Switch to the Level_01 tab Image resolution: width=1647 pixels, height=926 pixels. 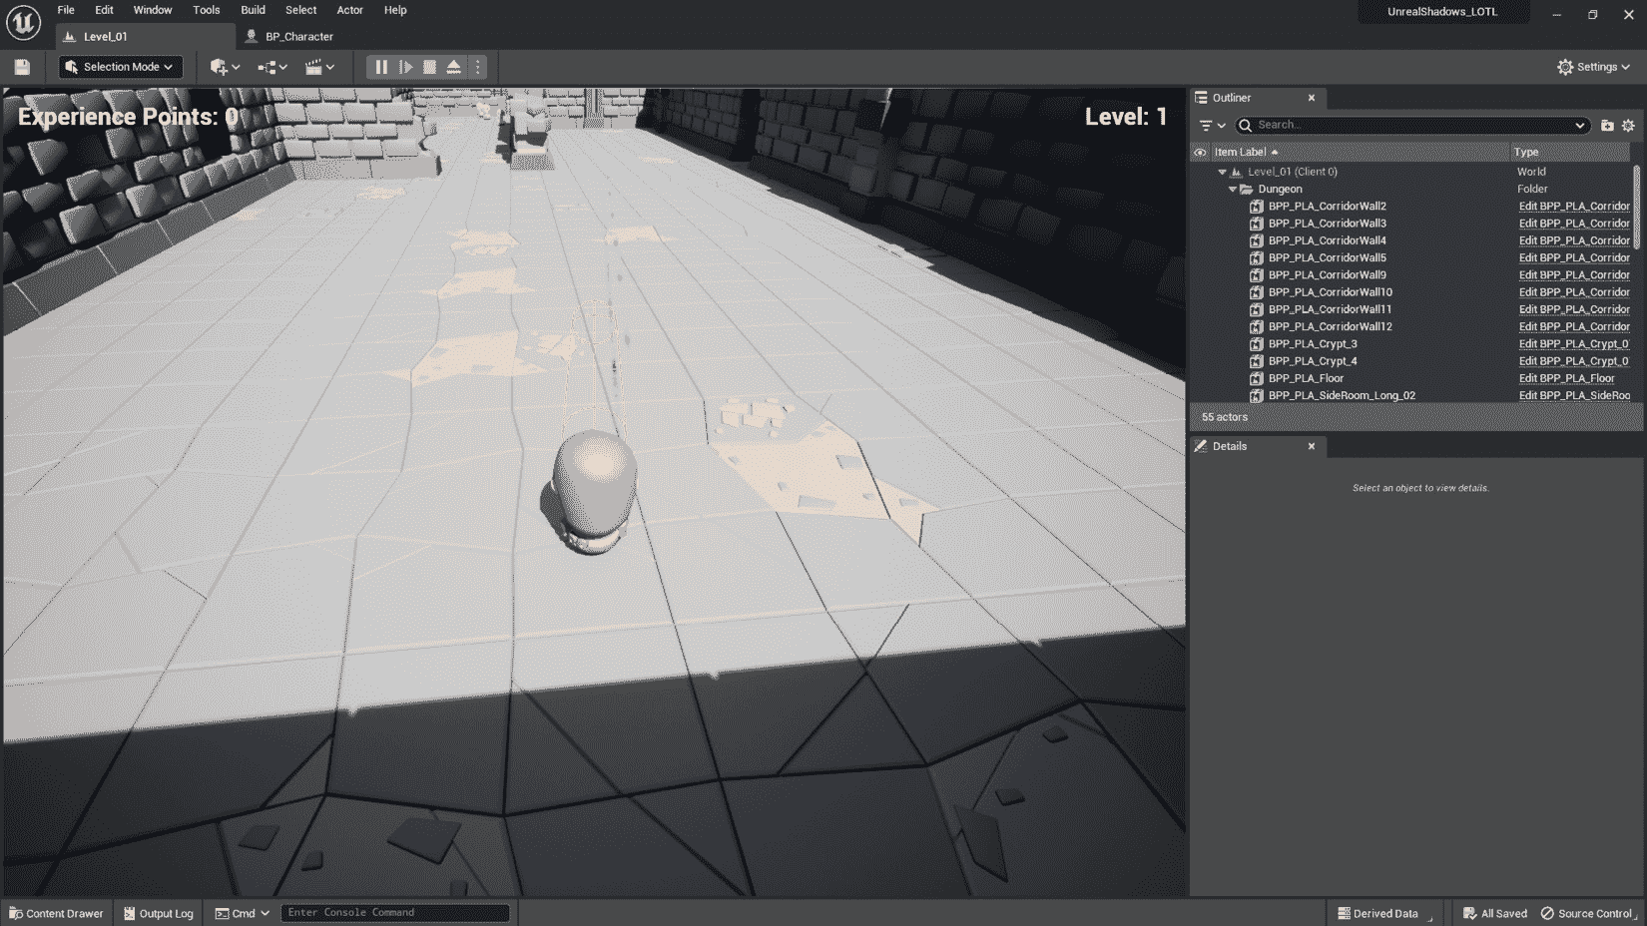coord(145,36)
